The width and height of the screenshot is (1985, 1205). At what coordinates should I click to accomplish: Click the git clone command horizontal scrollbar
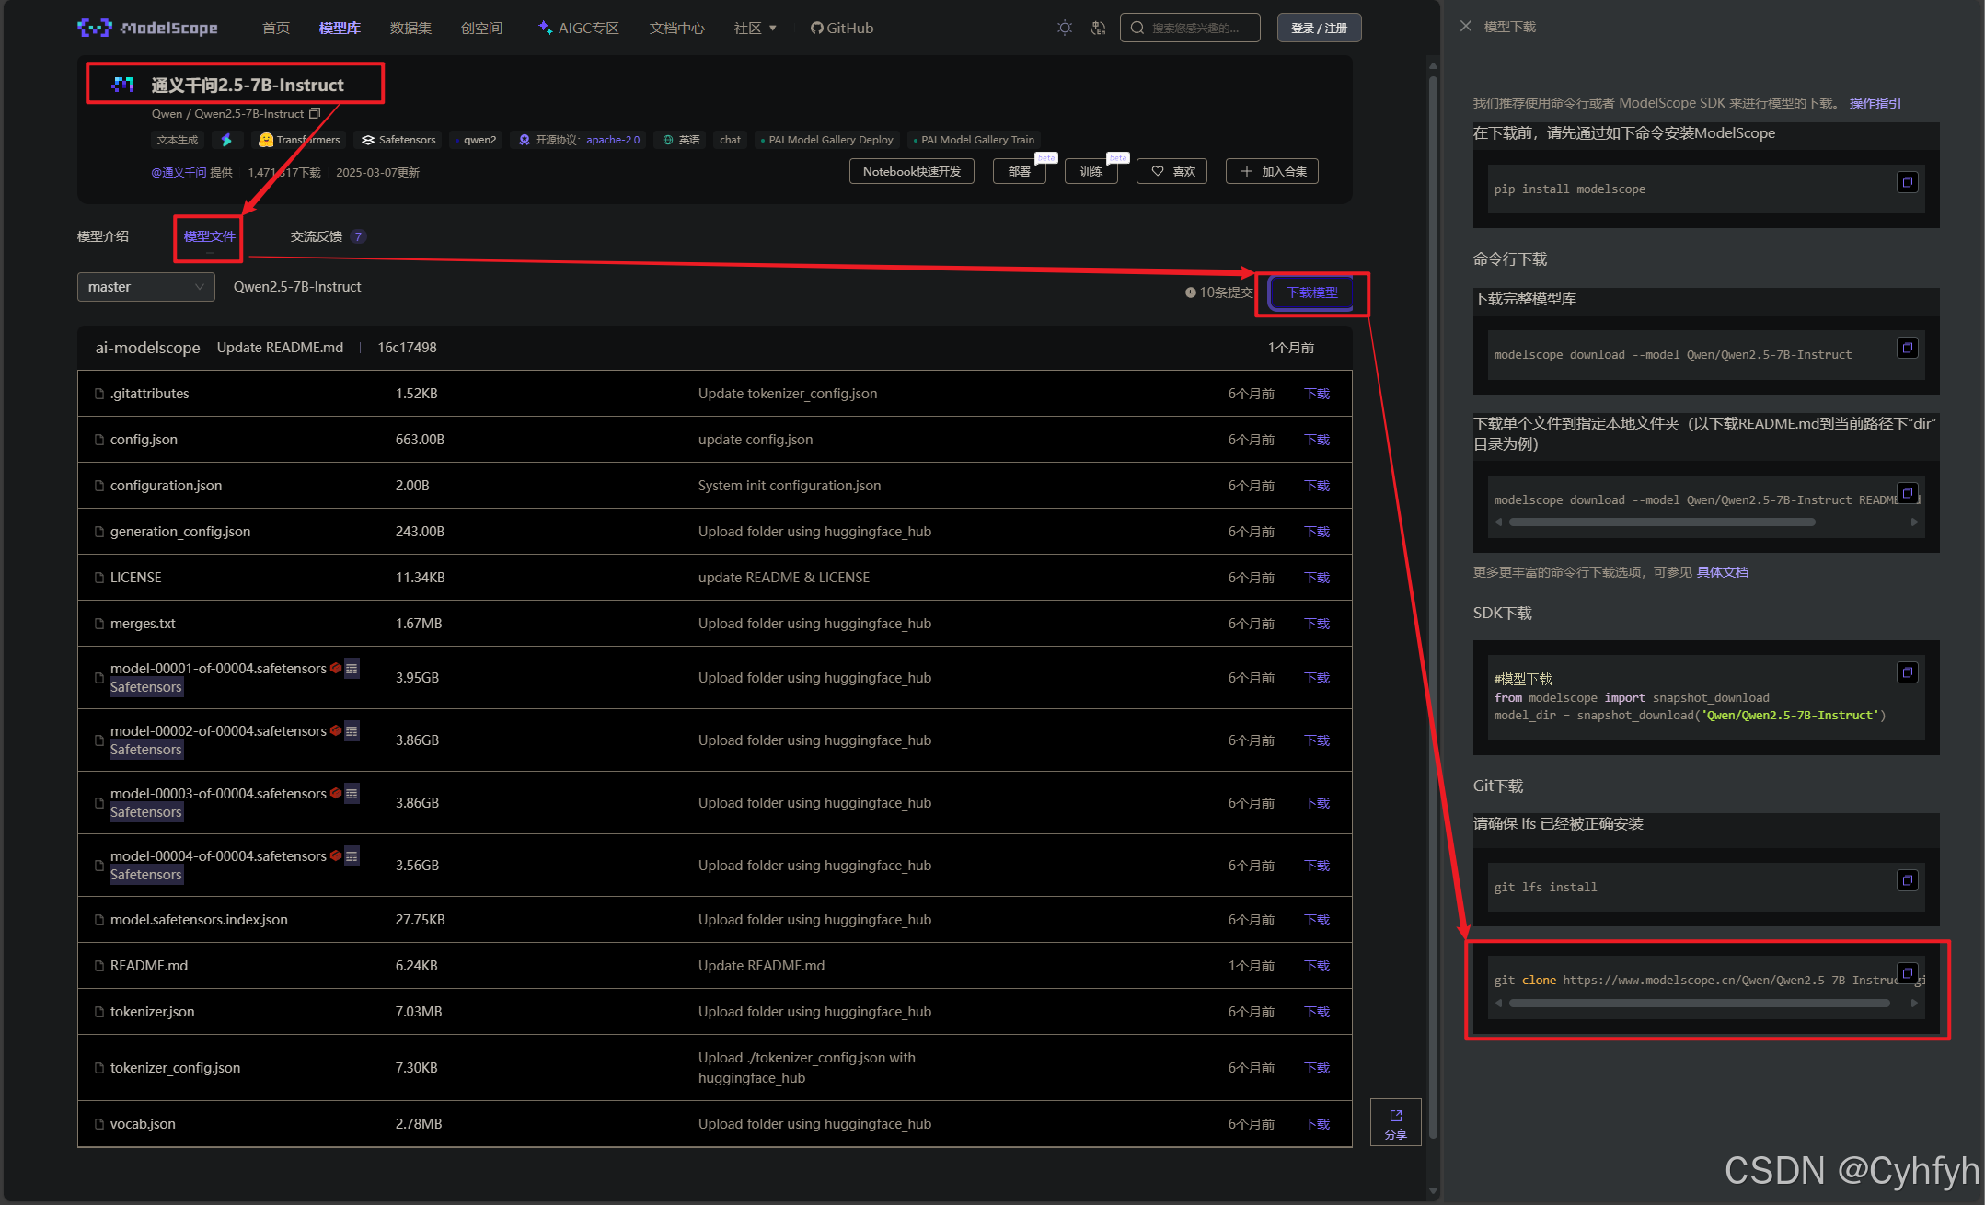1699,1004
